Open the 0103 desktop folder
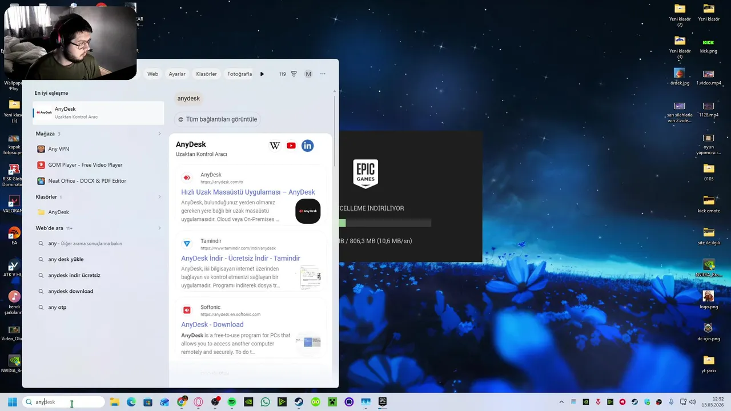 [709, 172]
